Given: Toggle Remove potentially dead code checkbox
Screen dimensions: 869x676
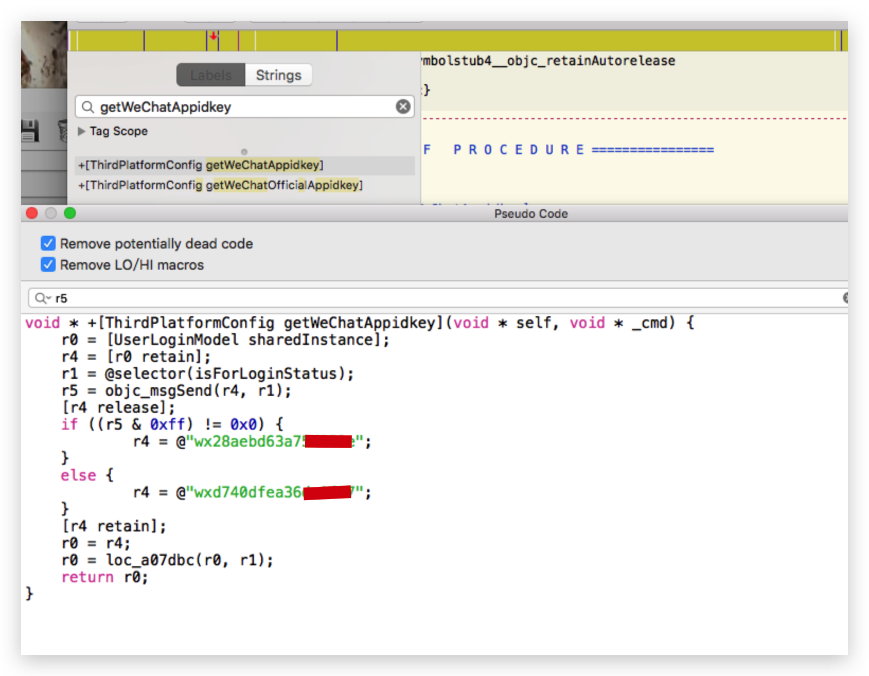Looking at the screenshot, I should (x=48, y=244).
